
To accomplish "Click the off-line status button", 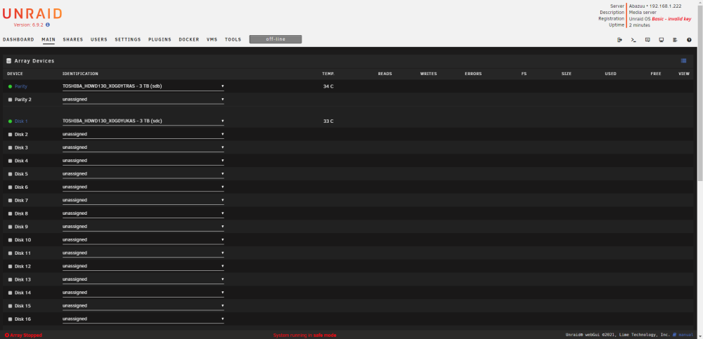I will point(276,39).
